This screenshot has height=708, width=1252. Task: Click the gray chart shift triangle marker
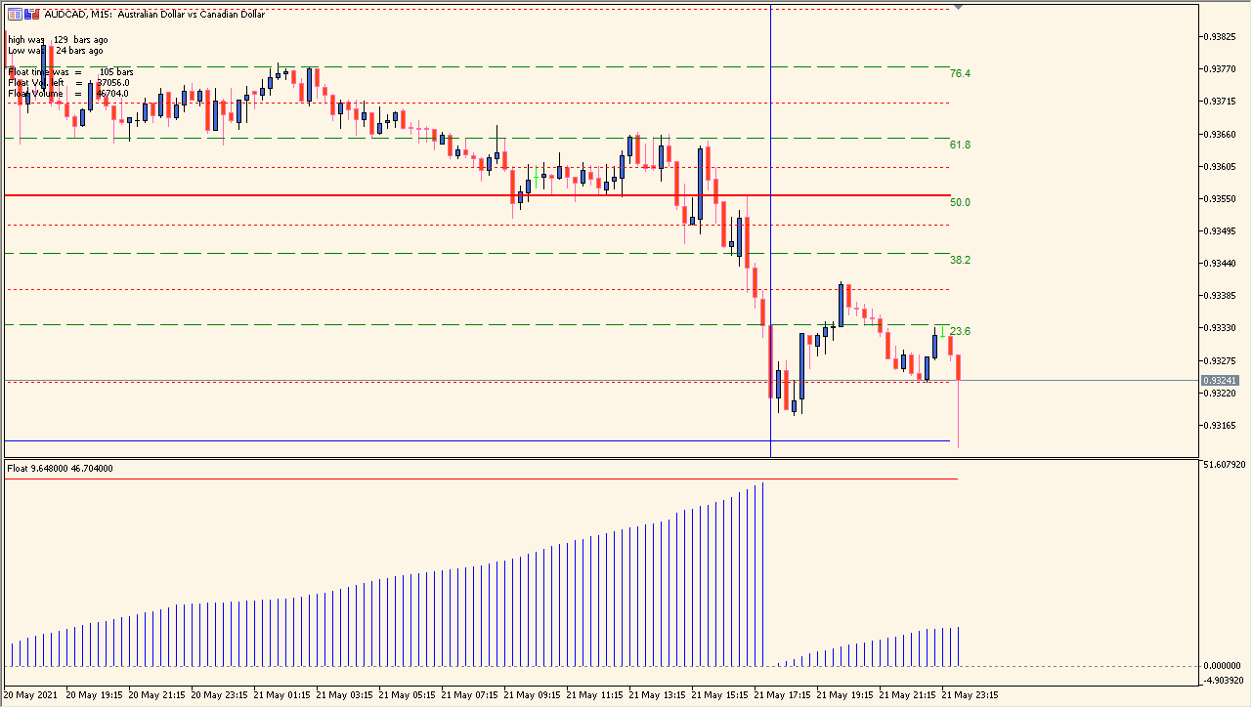coord(958,7)
